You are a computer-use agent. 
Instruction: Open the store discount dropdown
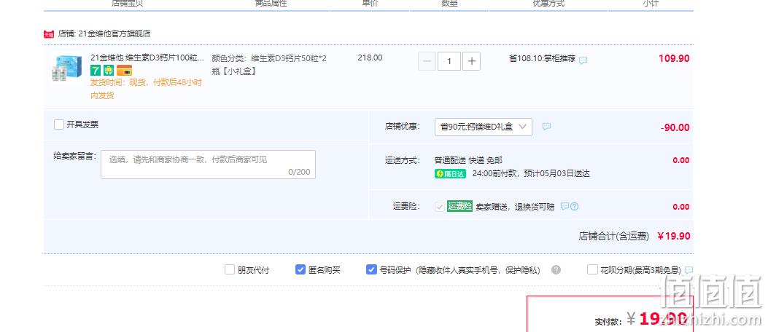[483, 127]
